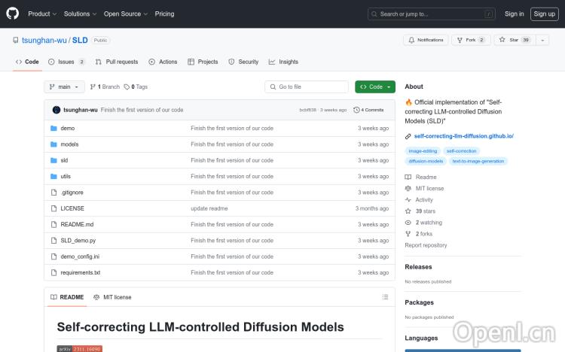Click the SLD_demo.py file icon
The image size is (565, 352).
[x=53, y=241]
